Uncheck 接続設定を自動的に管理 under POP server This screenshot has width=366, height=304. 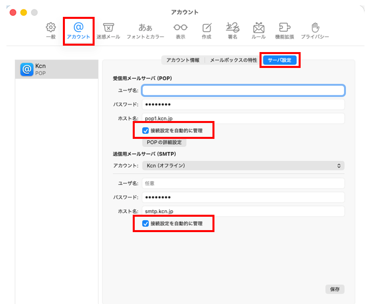tap(145, 131)
